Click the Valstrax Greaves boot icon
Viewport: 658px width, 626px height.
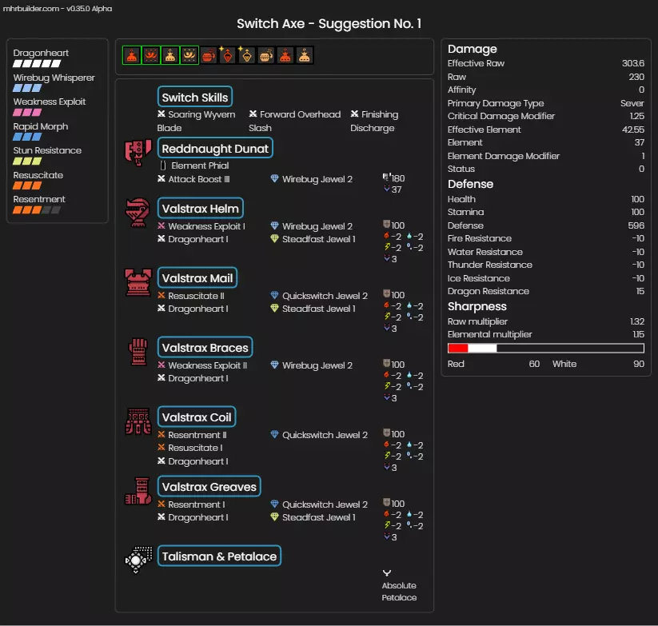138,491
